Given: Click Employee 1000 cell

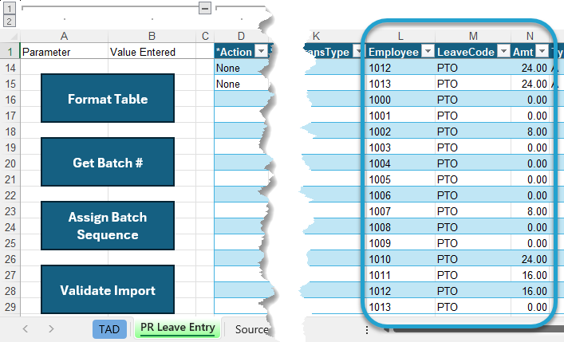Looking at the screenshot, I should coord(400,100).
